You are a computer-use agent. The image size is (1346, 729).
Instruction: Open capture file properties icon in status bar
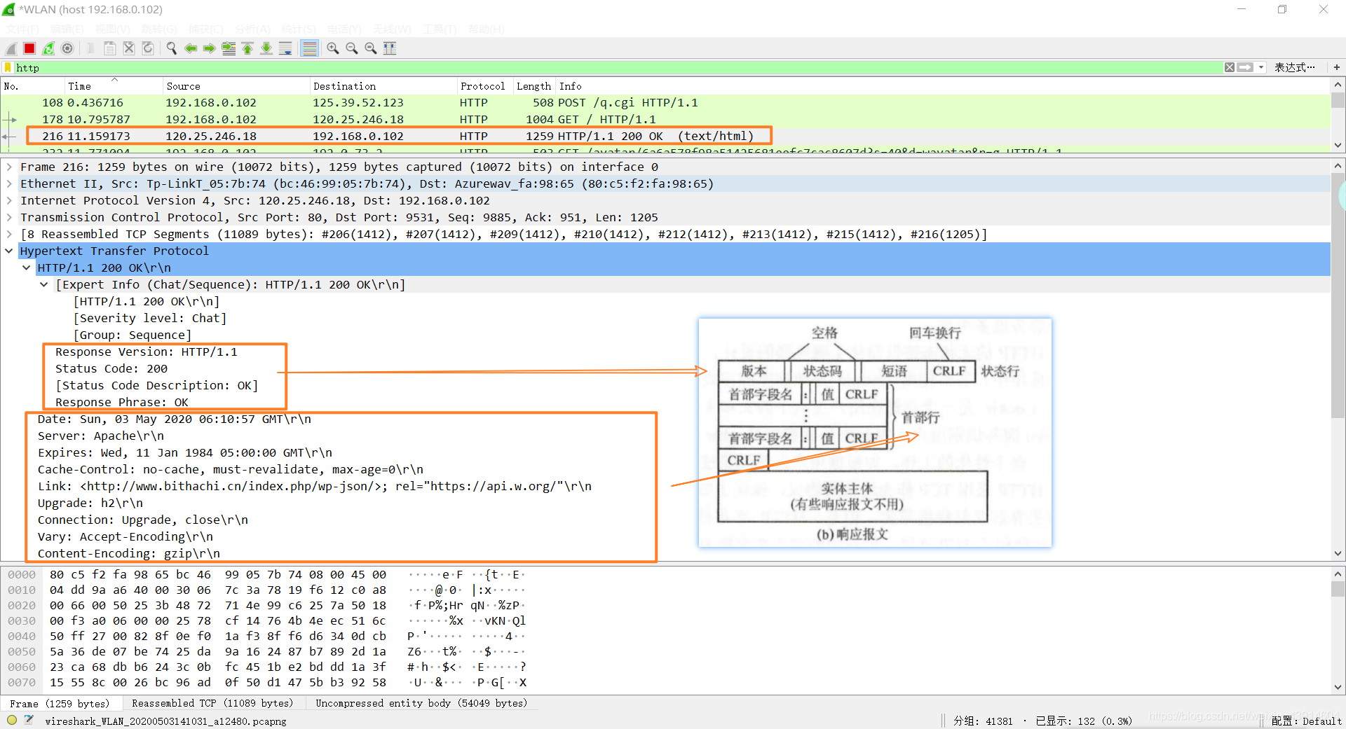pos(29,720)
